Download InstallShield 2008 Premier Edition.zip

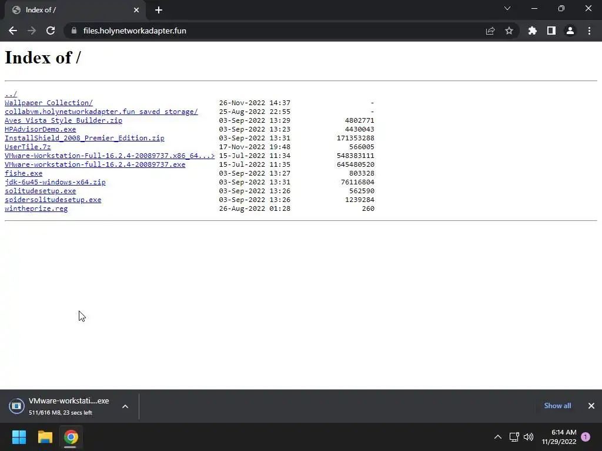(85, 138)
